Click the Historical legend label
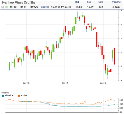The width and height of the screenshot is (124, 114). 9,96
